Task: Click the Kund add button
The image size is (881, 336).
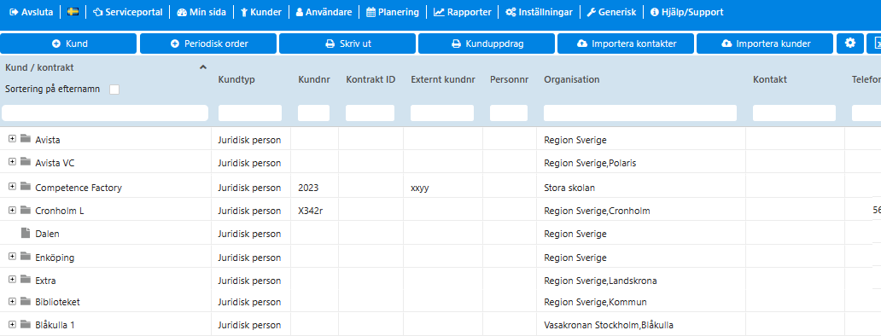Action: 68,43
